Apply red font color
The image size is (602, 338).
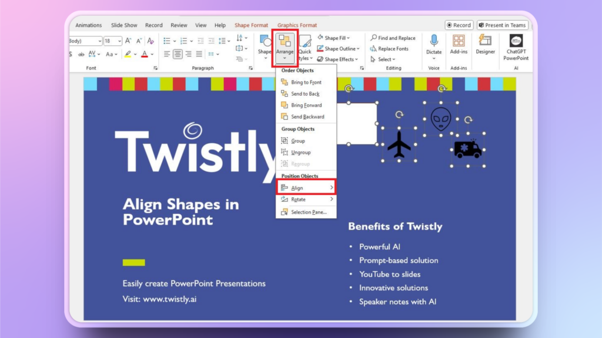(x=145, y=54)
